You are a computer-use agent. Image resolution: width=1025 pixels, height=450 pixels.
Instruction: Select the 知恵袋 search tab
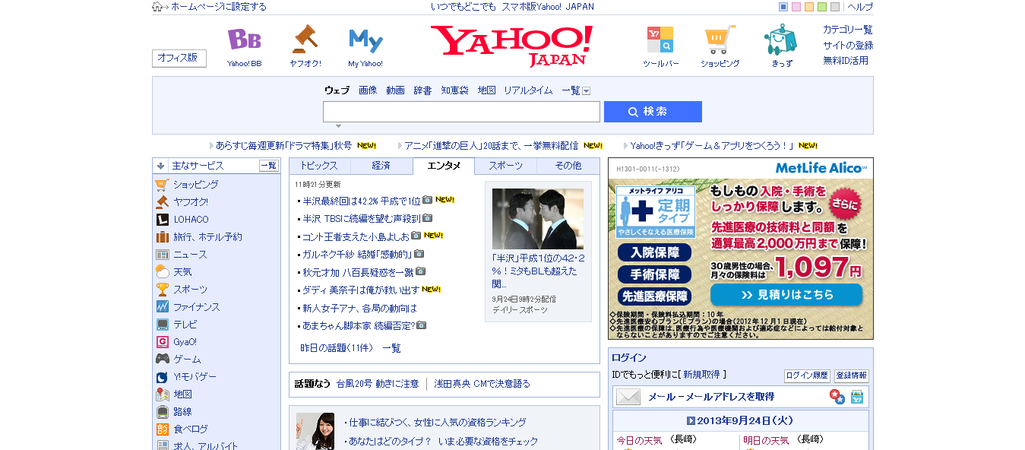tap(455, 90)
